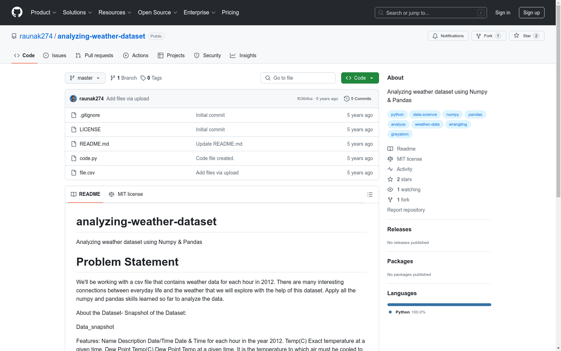Click the Python language progress bar
Image resolution: width=561 pixels, height=351 pixels.
(x=439, y=305)
